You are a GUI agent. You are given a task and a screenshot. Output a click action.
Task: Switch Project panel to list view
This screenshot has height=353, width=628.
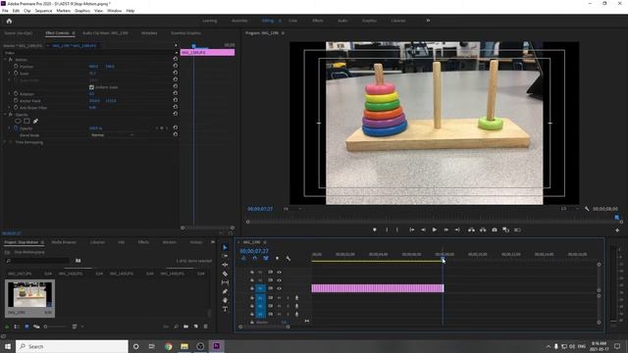17,327
